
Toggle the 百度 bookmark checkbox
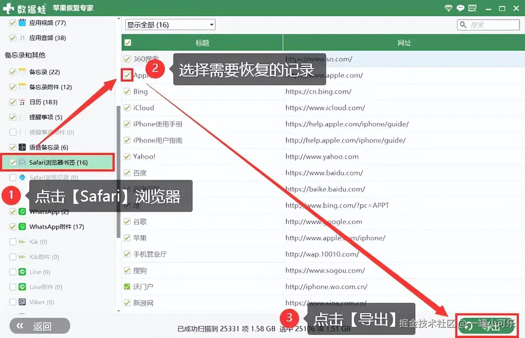click(127, 173)
